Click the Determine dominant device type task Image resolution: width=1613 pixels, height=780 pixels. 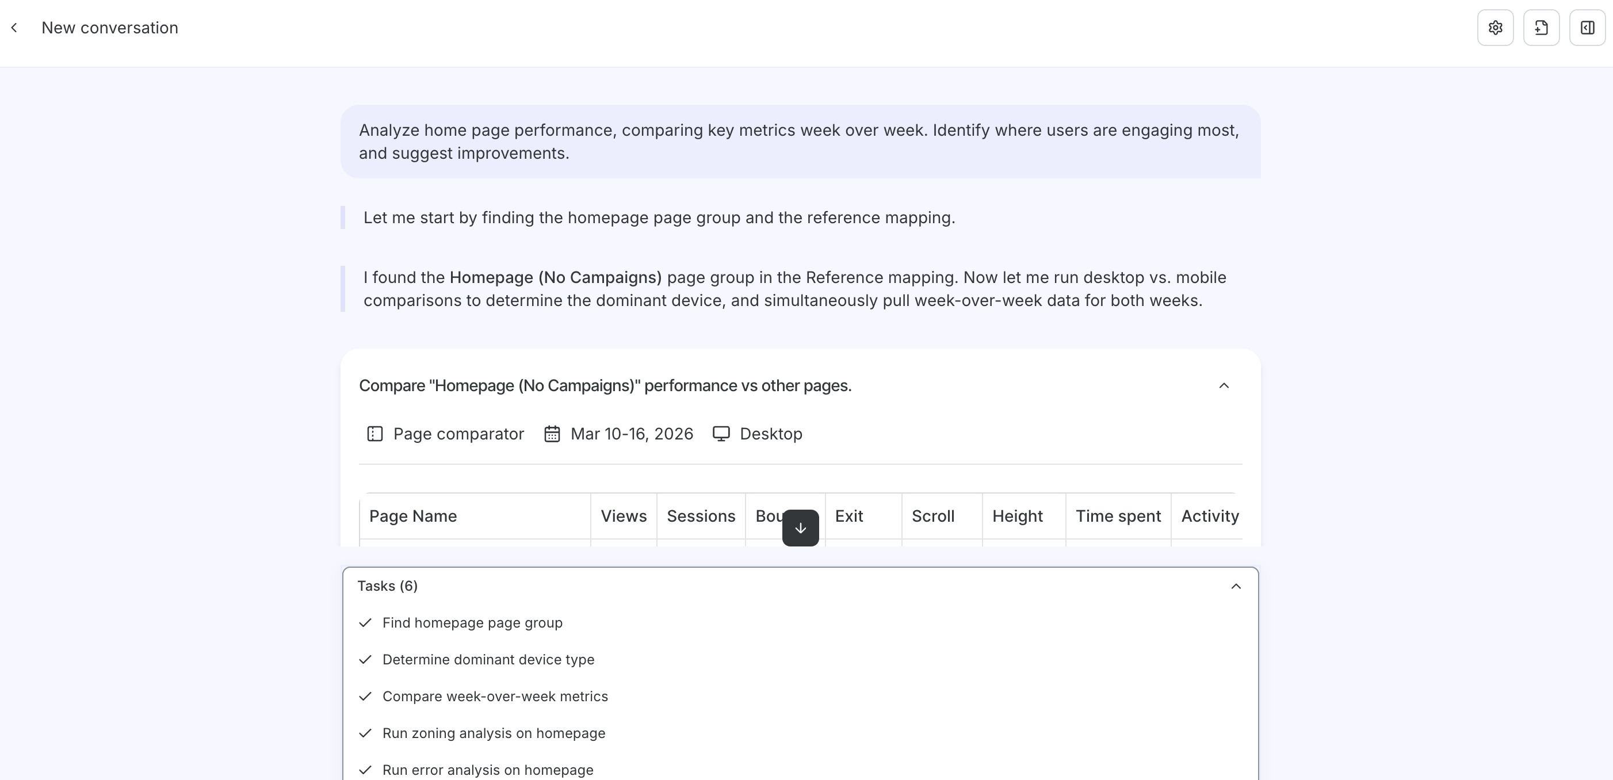click(488, 660)
